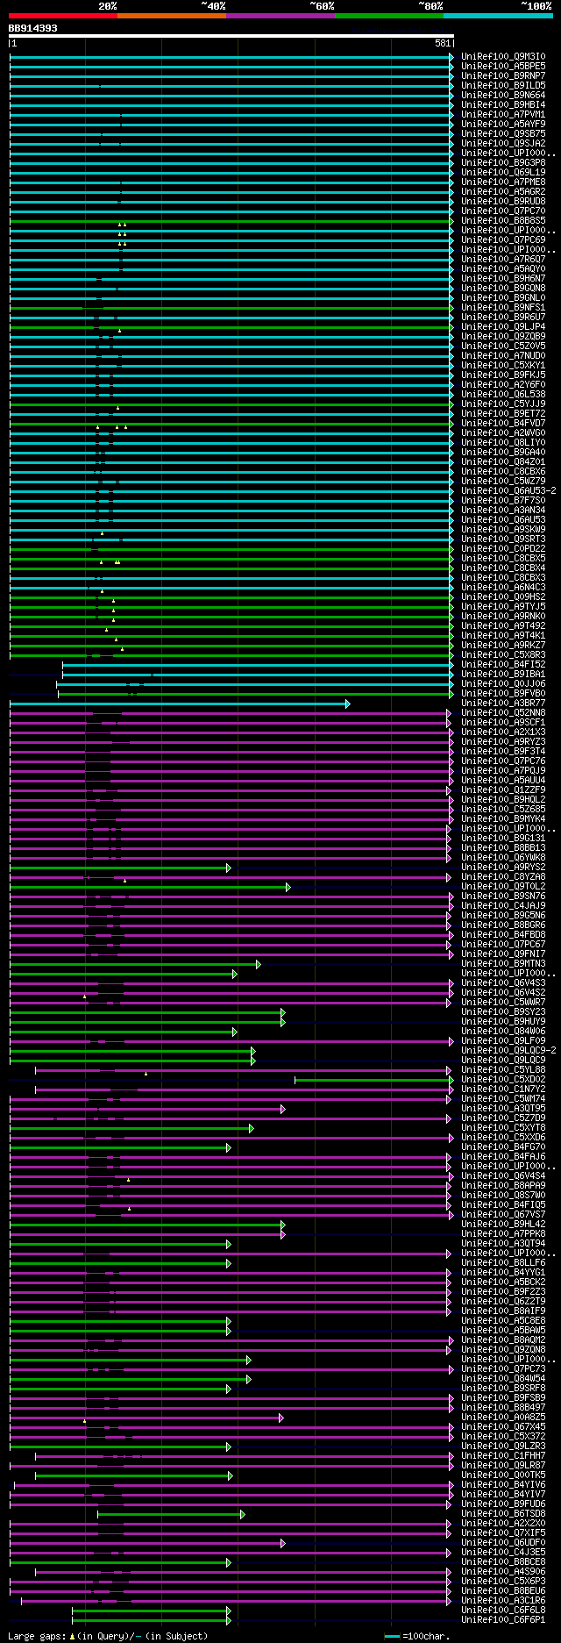The height and width of the screenshot is (1643, 561).
Task: Click hit label UniRef100_Q6AU53-2
Action: (x=508, y=491)
